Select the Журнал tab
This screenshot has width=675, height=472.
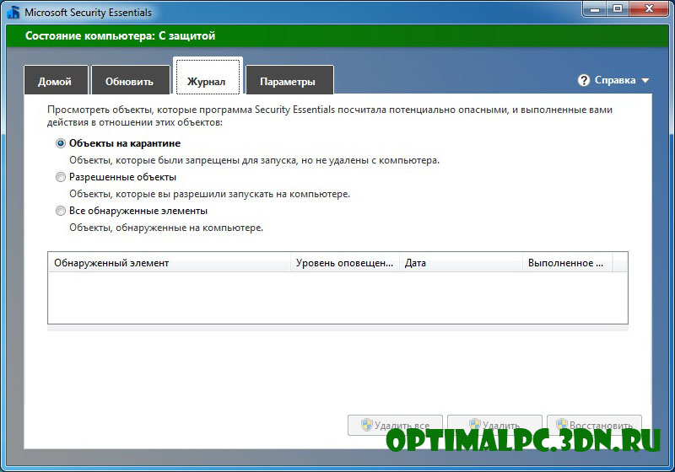(208, 76)
